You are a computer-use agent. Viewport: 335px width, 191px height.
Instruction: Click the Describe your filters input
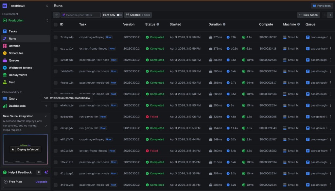pyautogui.click(x=80, y=15)
